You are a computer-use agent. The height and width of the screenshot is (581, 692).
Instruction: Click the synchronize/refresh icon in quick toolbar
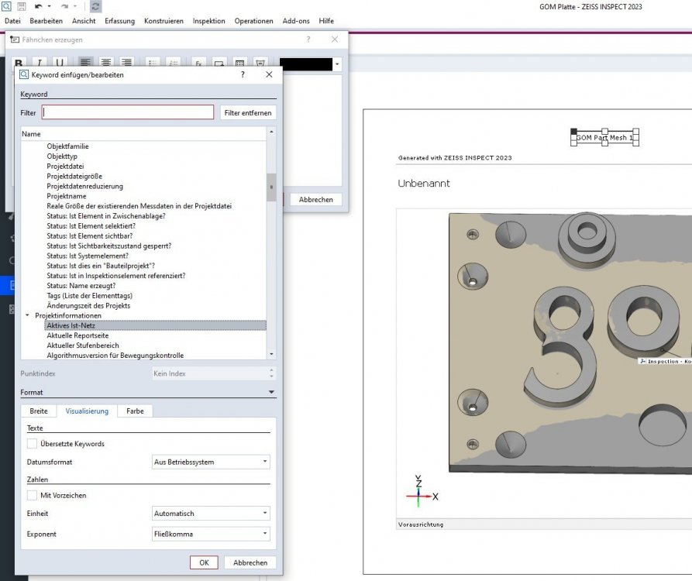[95, 6]
